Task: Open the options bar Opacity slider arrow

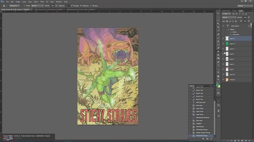Action: [x=56, y=6]
